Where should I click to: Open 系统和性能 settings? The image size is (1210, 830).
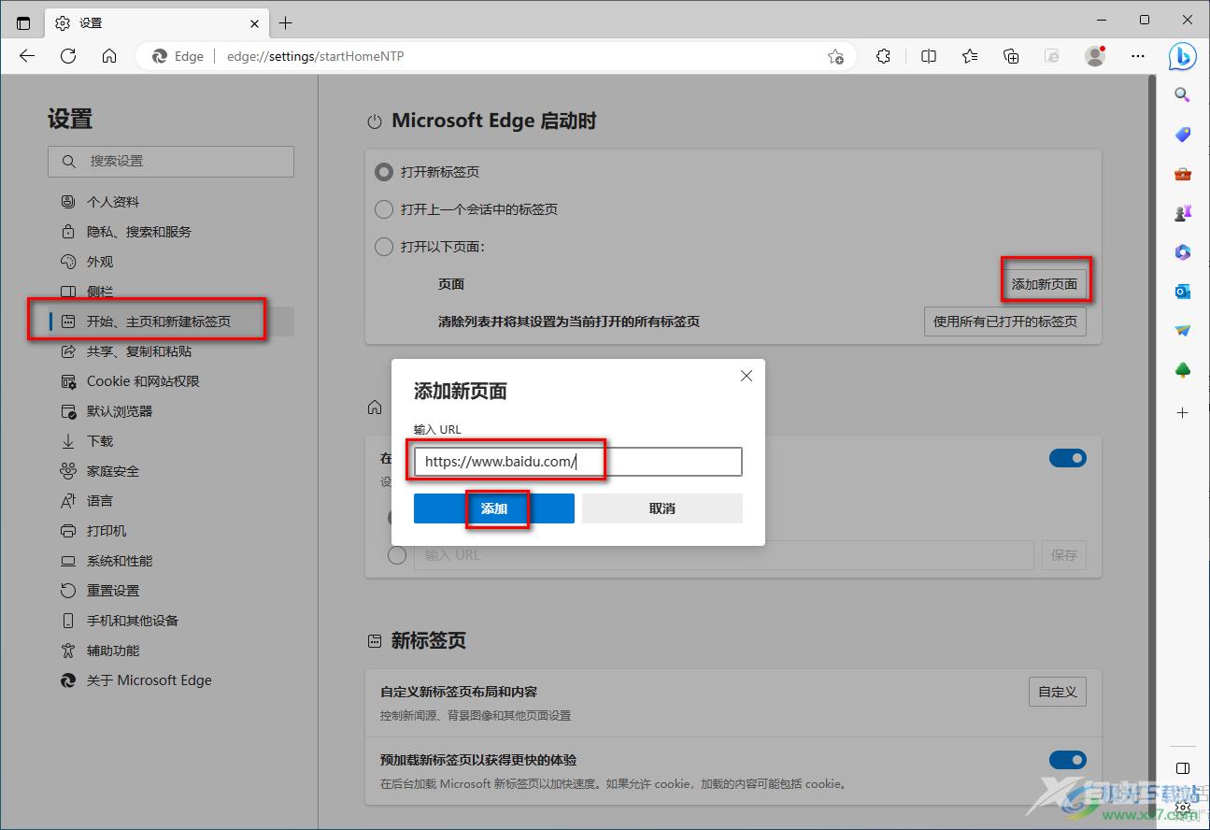120,561
